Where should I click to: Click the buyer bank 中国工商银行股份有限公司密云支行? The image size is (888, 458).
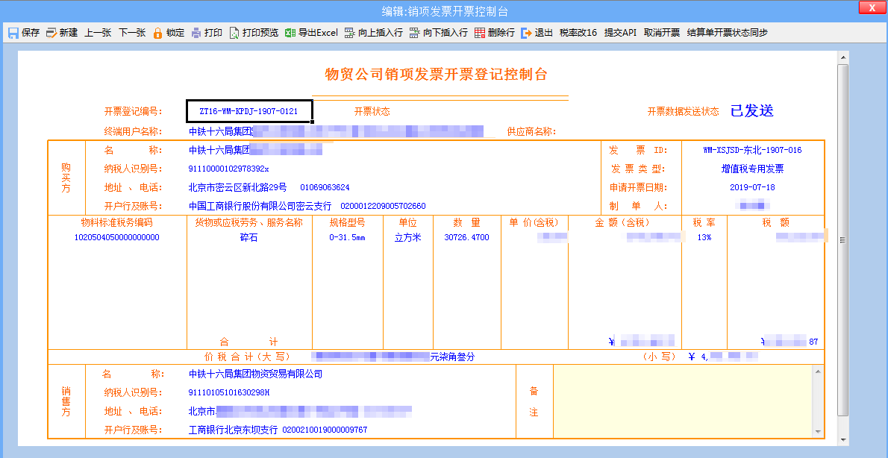pyautogui.click(x=260, y=206)
